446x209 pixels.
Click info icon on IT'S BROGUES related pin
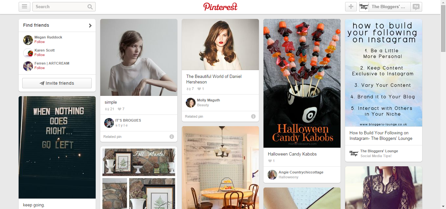click(172, 137)
